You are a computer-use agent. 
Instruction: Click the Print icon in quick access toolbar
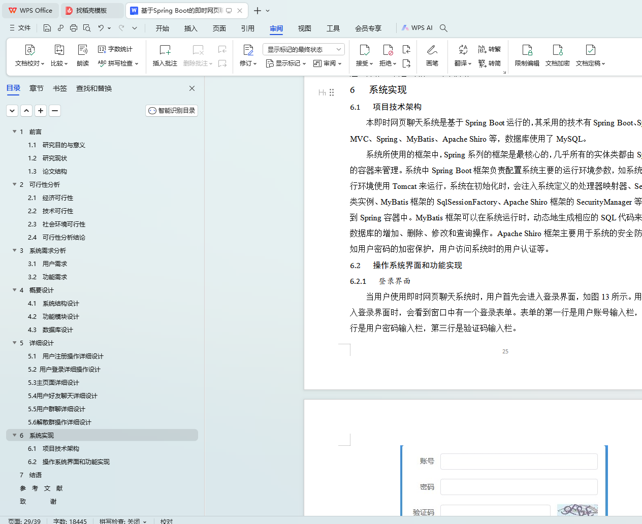74,28
